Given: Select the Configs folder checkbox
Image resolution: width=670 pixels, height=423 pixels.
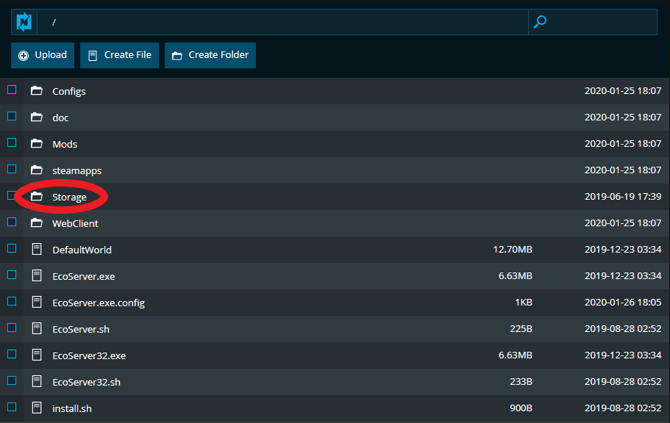Looking at the screenshot, I should point(12,90).
